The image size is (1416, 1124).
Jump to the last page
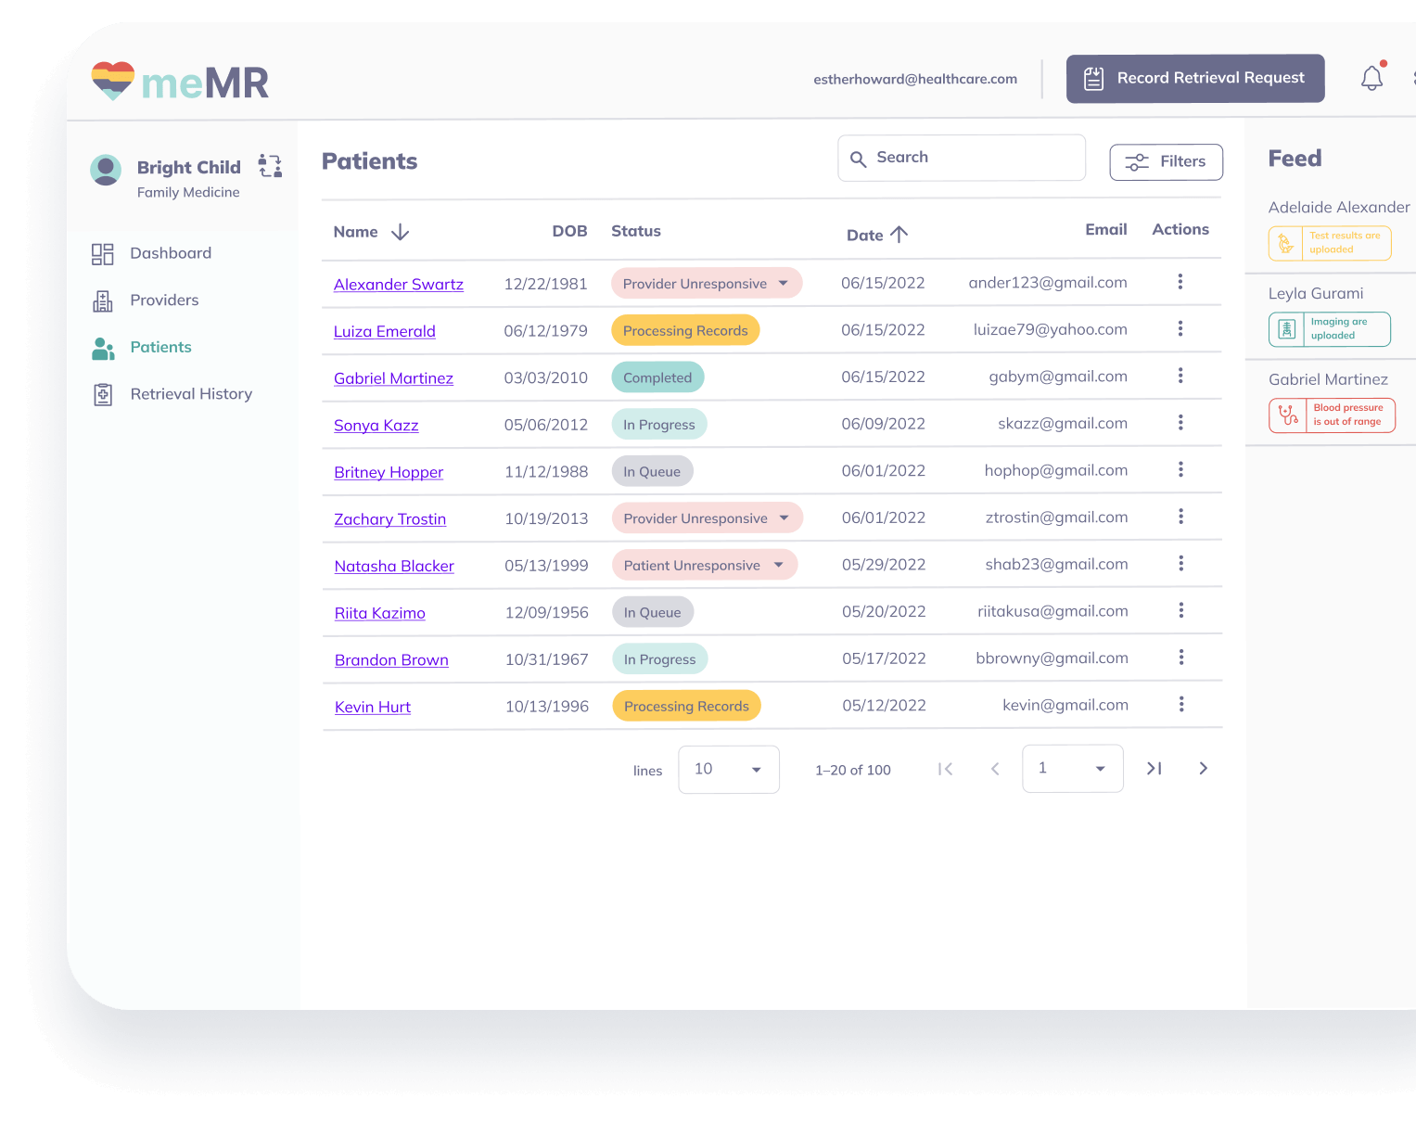(1154, 769)
